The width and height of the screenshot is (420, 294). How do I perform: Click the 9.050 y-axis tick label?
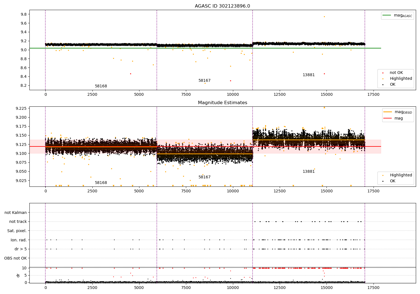tap(21, 172)
